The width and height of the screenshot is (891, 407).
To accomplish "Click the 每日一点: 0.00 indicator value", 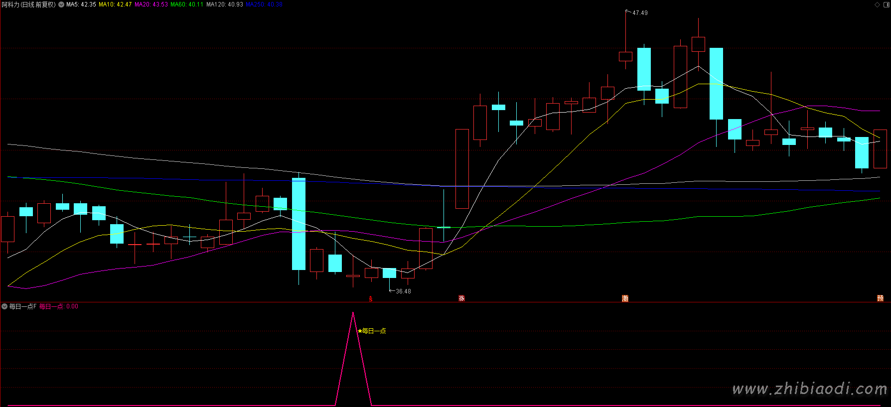I will pos(59,306).
